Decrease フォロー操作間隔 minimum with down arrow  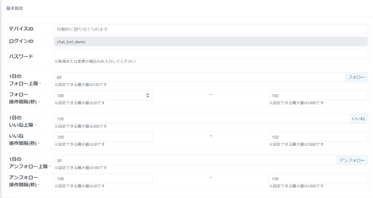pos(148,97)
